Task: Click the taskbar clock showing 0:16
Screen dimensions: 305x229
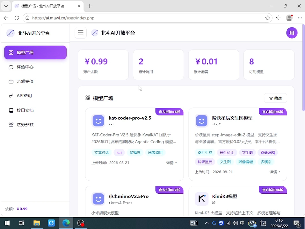Action: (279, 223)
